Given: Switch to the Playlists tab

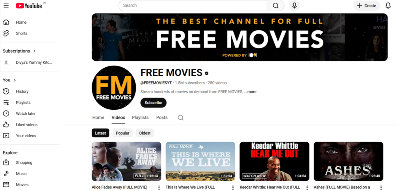Looking at the screenshot, I should click(x=140, y=117).
